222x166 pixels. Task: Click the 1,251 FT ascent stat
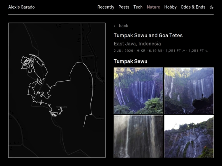tap(175, 51)
